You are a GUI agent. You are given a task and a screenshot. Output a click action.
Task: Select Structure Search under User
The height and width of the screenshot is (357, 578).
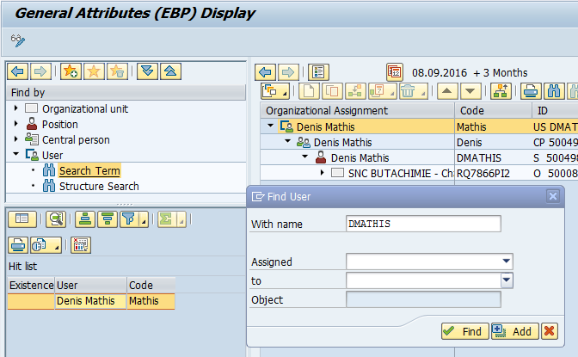pos(99,186)
